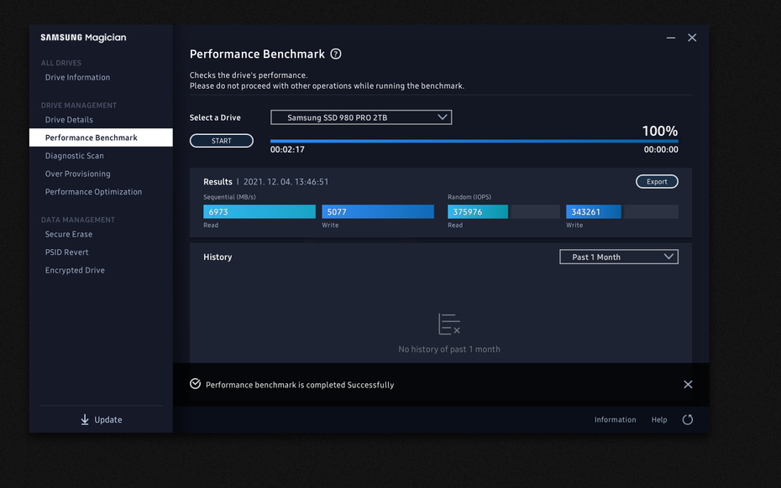
Task: Open the Select a Drive dropdown
Action: pos(361,117)
